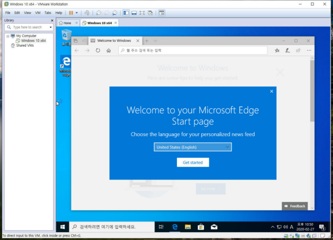Open the VMware snapshot manager
This screenshot has height=240, width=333.
(x=115, y=13)
